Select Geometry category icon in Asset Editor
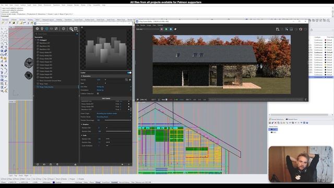Viewport: 334px width, 188px height. (46, 29)
